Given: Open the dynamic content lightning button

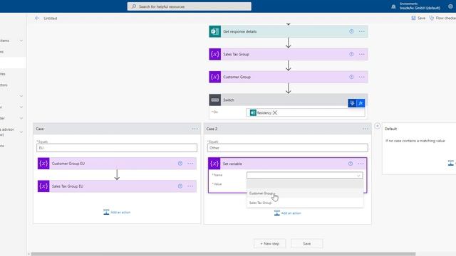Looking at the screenshot, I should point(352,103).
